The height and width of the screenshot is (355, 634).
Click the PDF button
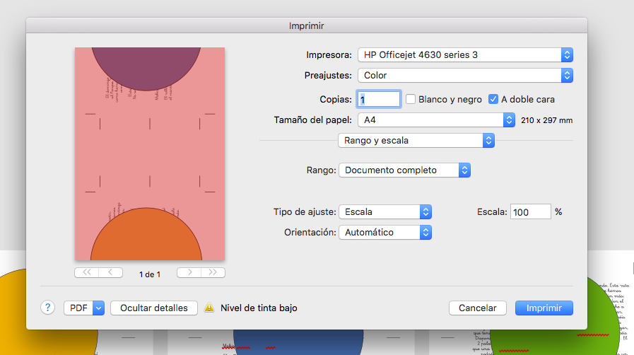[78, 308]
